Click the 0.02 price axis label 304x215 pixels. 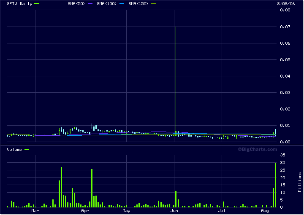[x=285, y=109]
